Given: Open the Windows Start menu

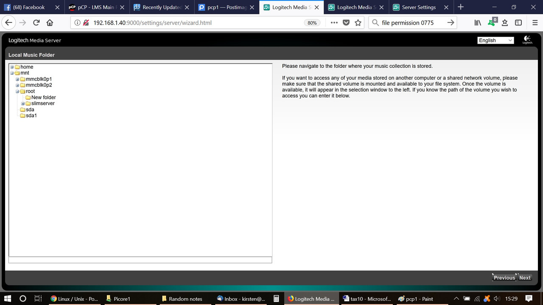Looking at the screenshot, I should click(8, 299).
